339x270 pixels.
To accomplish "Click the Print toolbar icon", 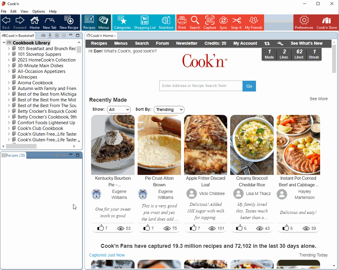I will pyautogui.click(x=182, y=22).
